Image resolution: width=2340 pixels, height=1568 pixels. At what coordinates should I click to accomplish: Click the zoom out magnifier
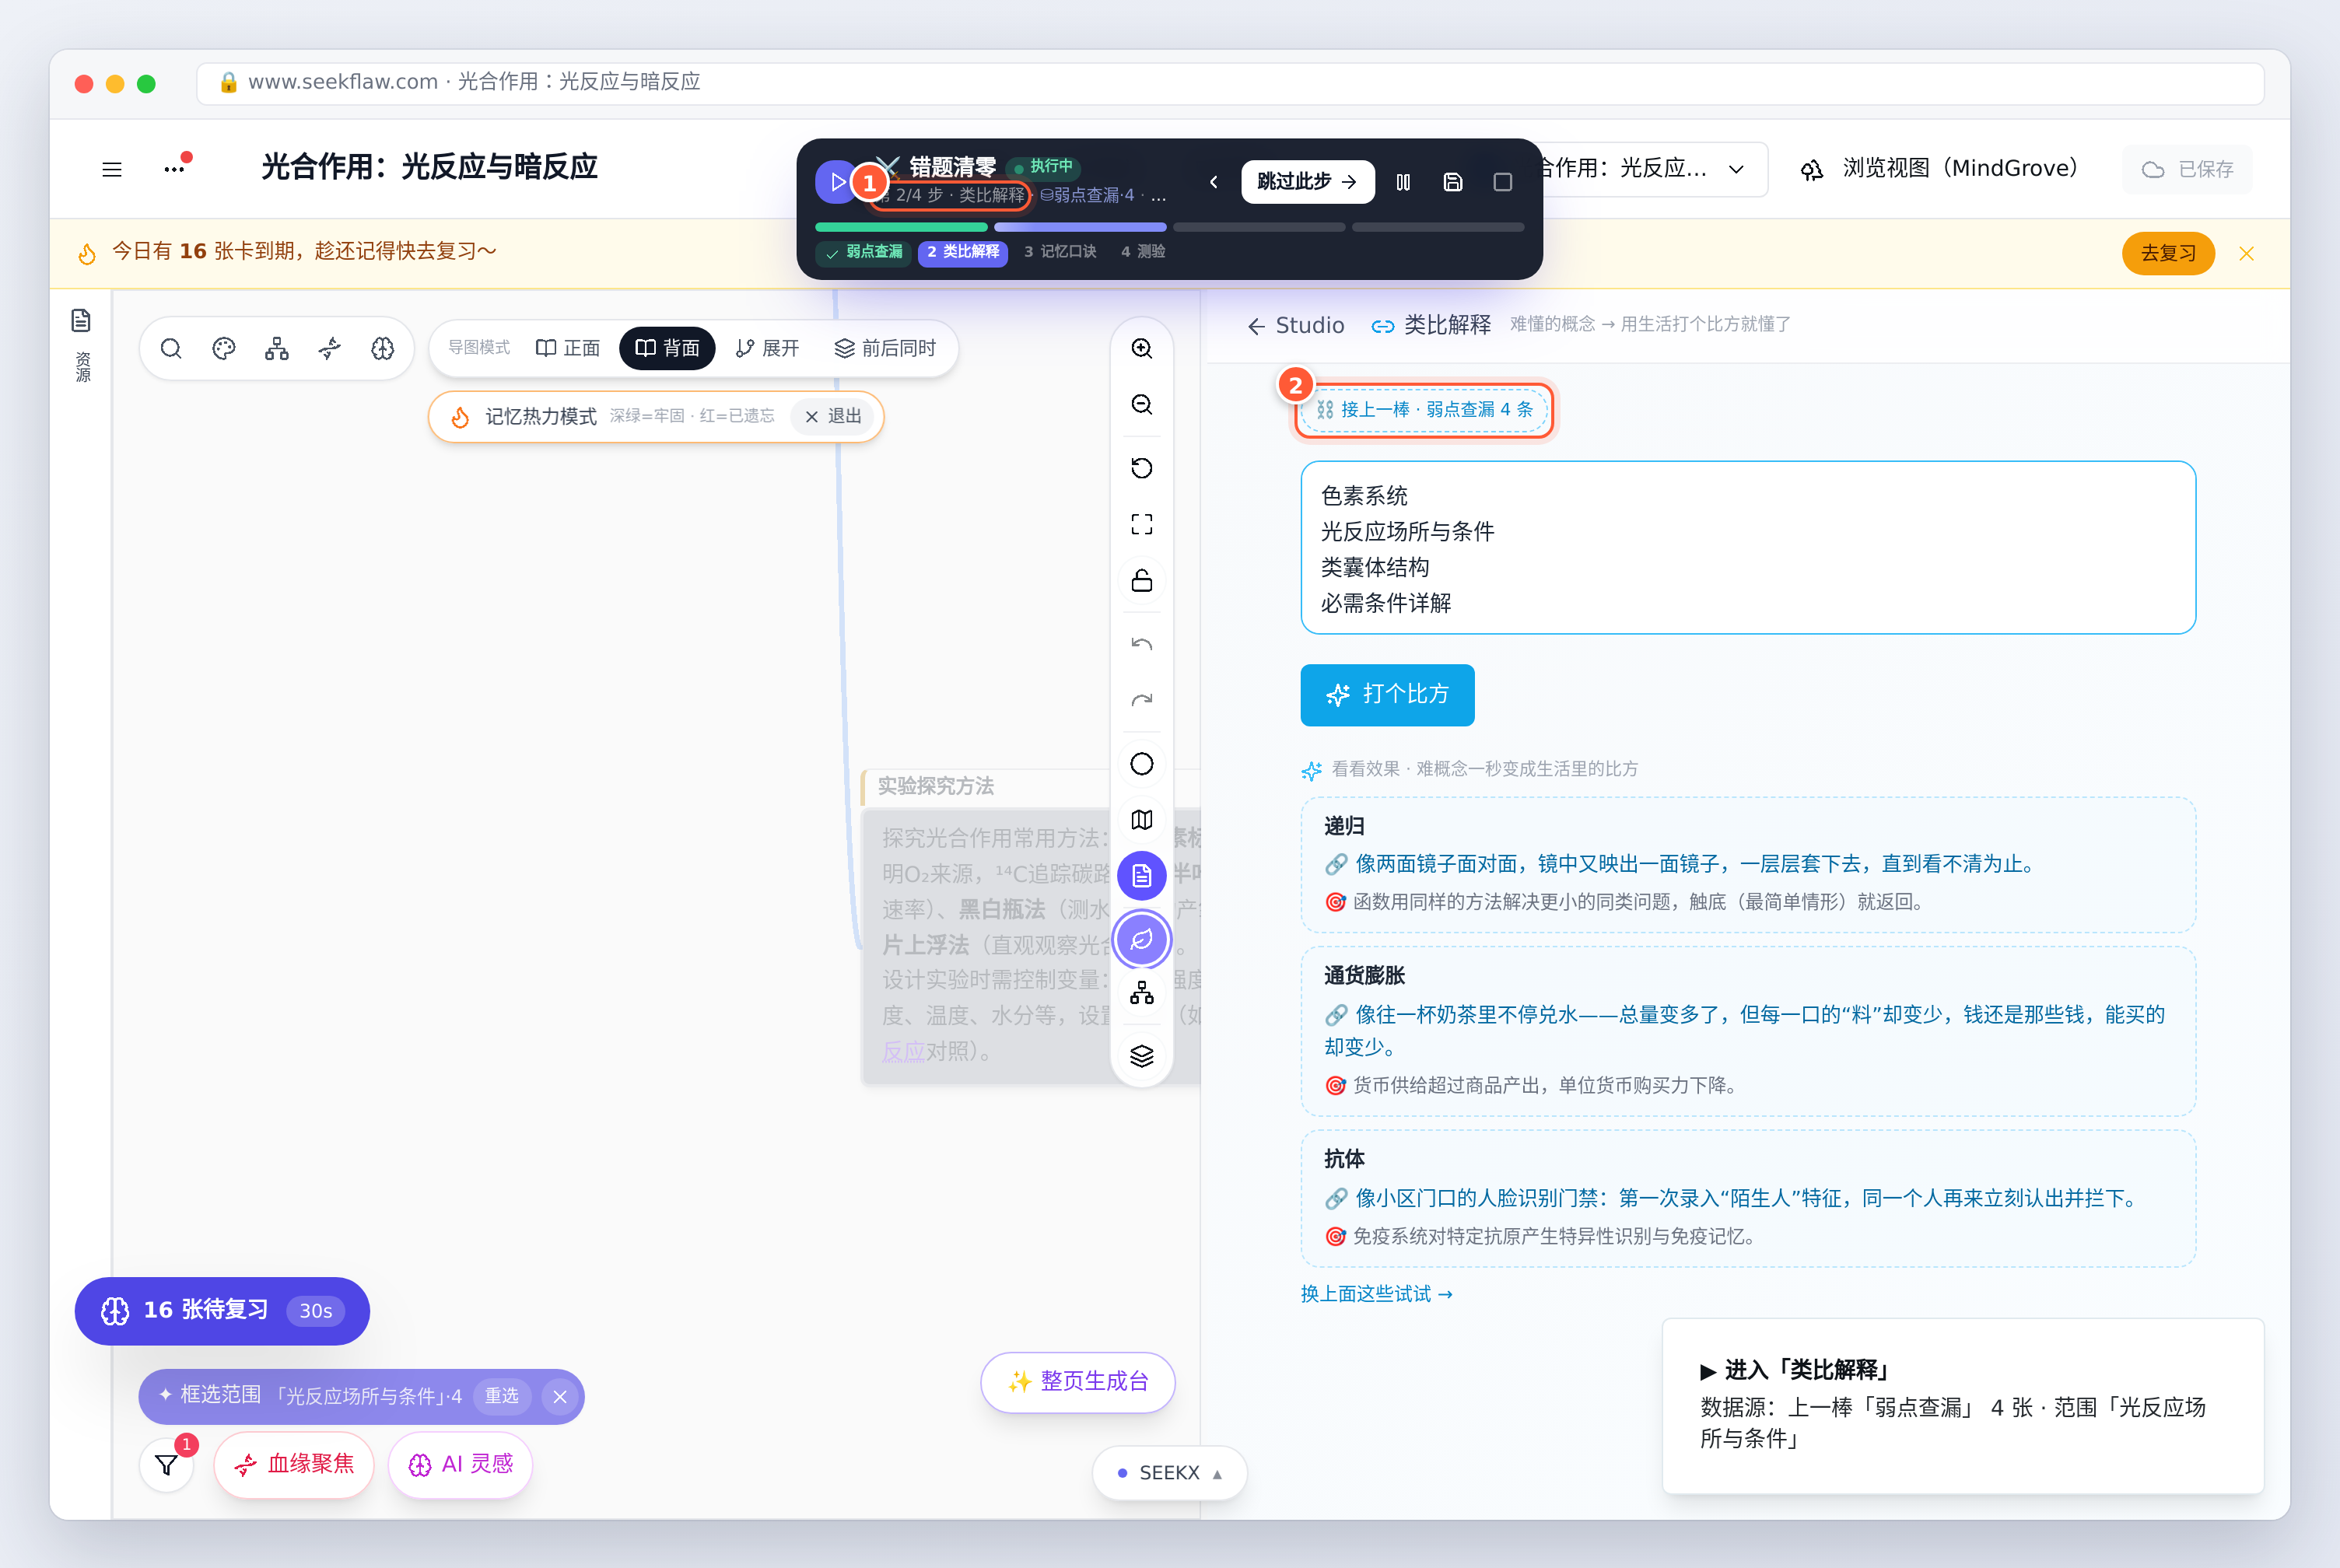[x=1141, y=404]
